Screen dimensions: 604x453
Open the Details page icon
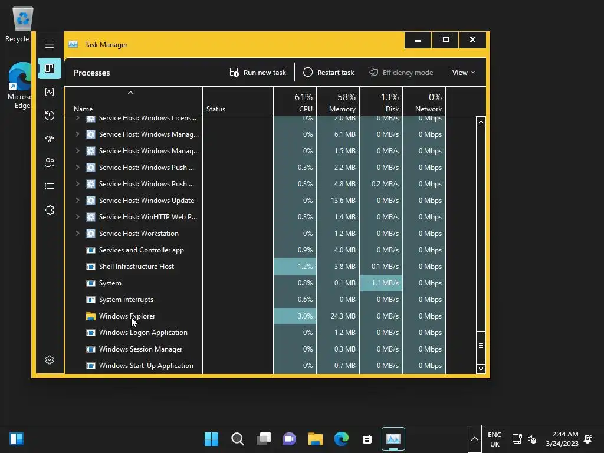click(x=50, y=186)
